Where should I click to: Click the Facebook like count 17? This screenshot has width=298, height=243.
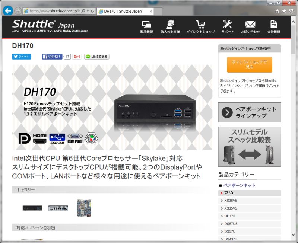67,57
